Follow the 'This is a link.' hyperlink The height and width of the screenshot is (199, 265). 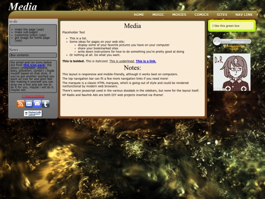[146, 61]
